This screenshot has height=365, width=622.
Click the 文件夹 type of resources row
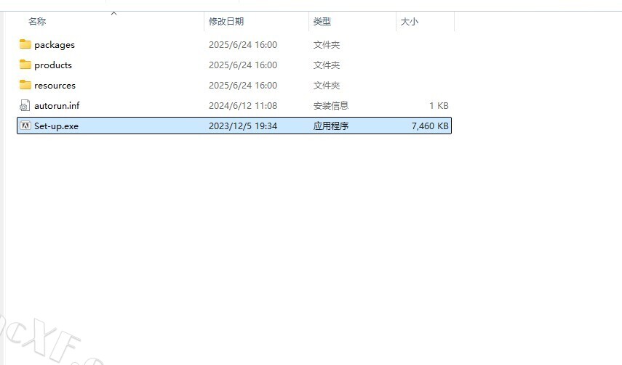coord(327,85)
